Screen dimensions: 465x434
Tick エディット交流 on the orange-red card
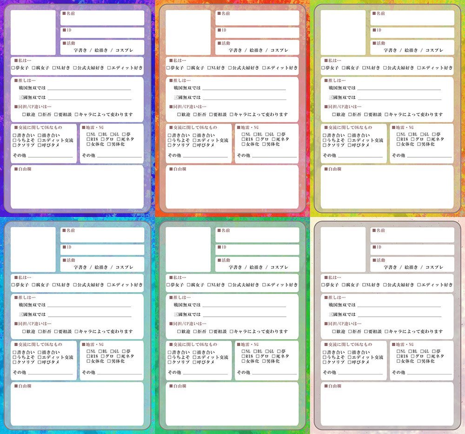point(194,140)
